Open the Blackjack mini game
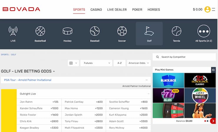The height and width of the screenshot is (132, 218). [169, 80]
